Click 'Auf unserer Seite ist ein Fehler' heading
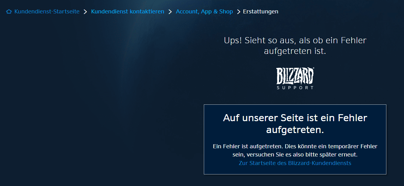 click(x=295, y=118)
